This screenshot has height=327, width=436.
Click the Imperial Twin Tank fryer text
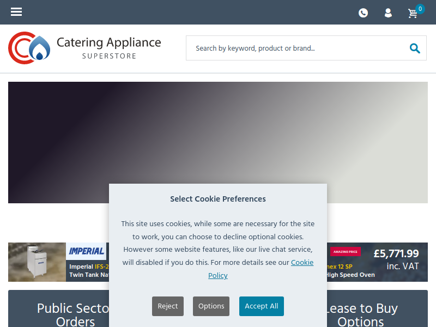tap(89, 270)
